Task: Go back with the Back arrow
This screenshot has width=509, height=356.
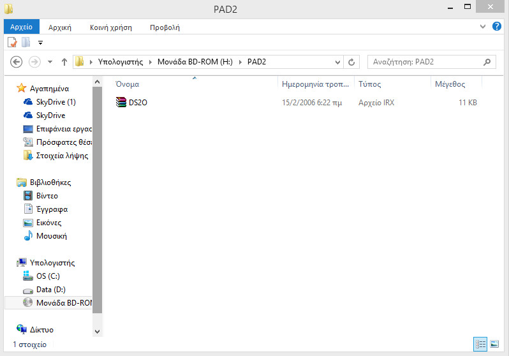Action: click(16, 62)
